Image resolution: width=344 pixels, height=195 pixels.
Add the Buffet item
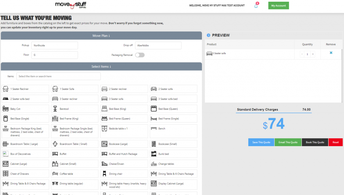(x=75, y=154)
